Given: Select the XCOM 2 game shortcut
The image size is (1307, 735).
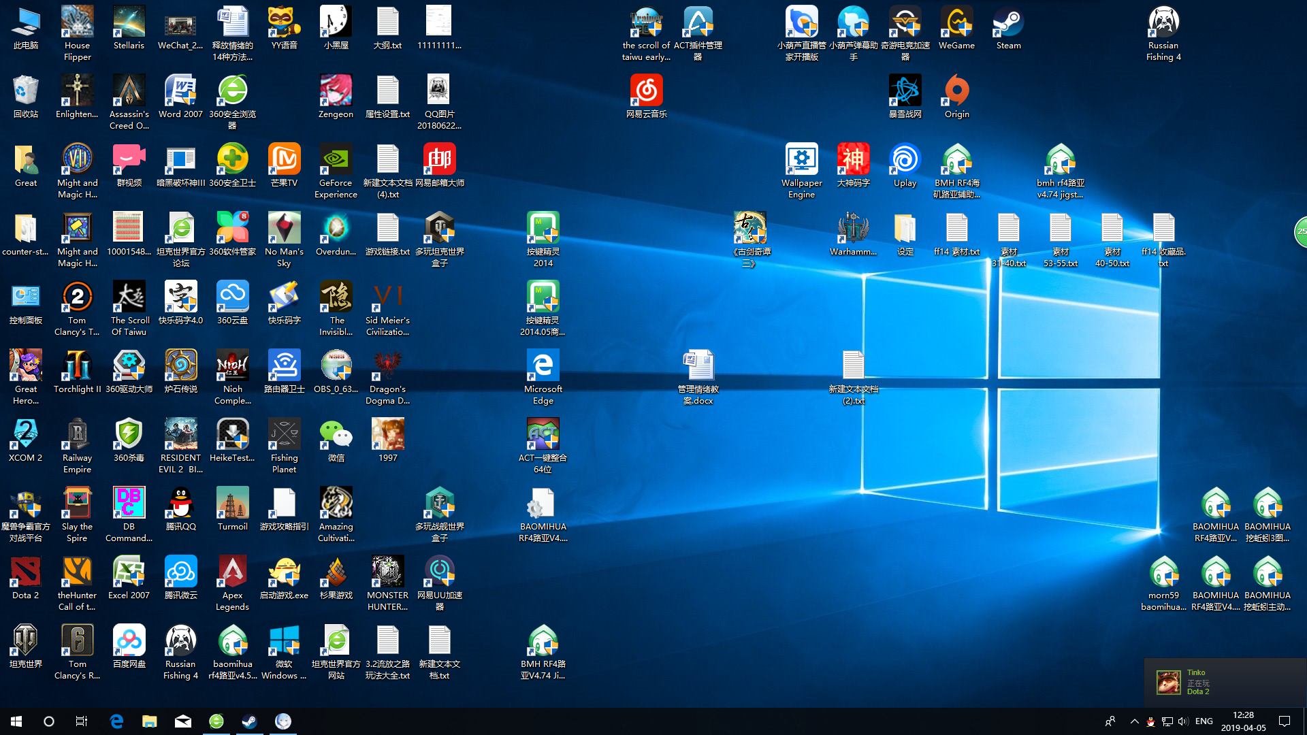Looking at the screenshot, I should click(26, 436).
